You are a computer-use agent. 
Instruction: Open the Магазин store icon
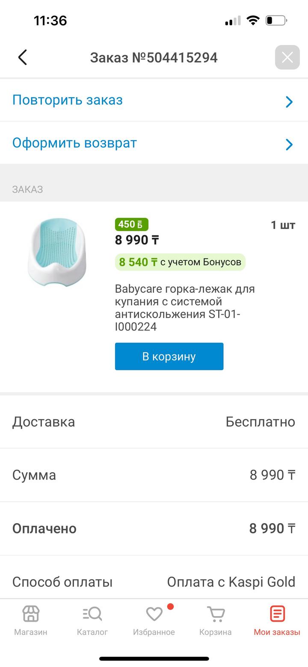(x=31, y=614)
